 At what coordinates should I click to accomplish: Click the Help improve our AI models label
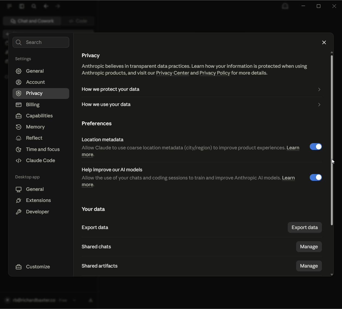pos(112,170)
